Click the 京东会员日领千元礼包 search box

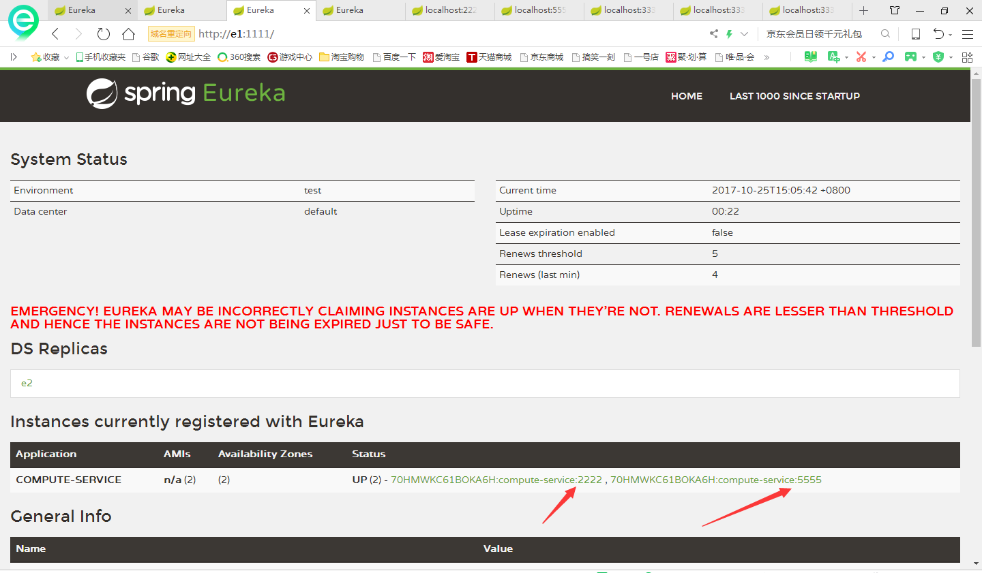point(814,34)
